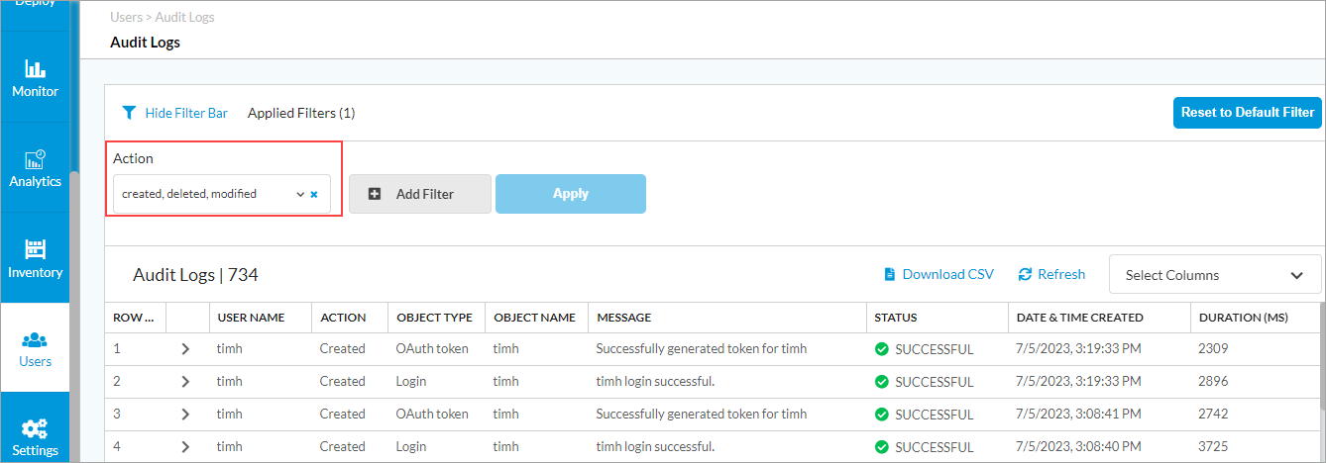
Task: Sort by Date & Time Created column
Action: coord(1078,318)
